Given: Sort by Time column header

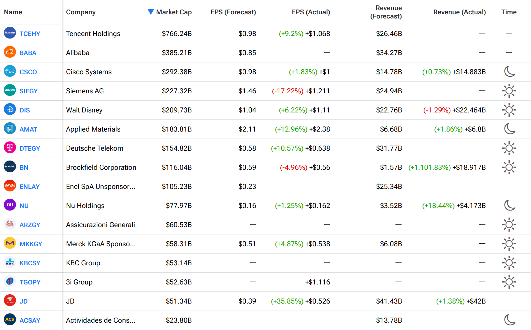Looking at the screenshot, I should [509, 12].
